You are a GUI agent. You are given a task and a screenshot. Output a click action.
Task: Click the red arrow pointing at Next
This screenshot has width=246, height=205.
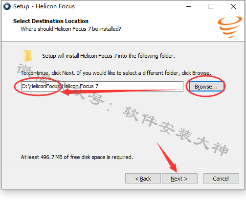tap(167, 158)
